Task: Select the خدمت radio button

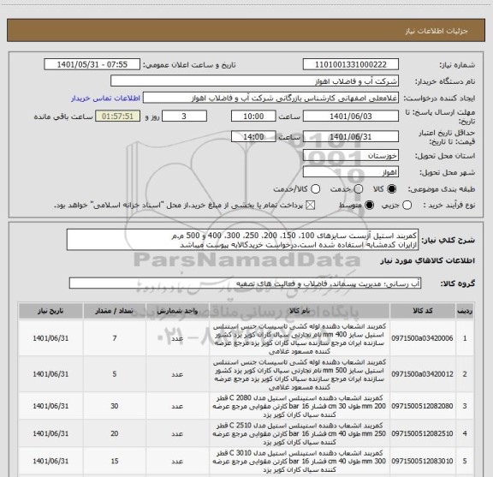Action: (359, 188)
